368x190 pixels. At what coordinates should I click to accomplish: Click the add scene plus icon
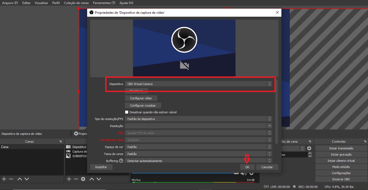point(4,179)
